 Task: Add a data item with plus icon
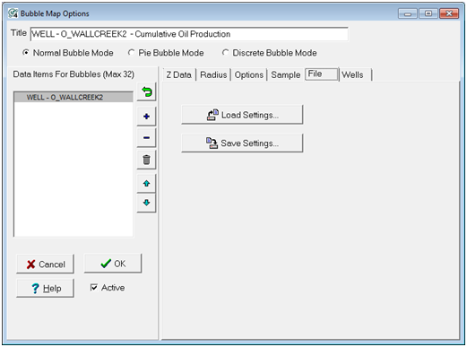pyautogui.click(x=146, y=117)
